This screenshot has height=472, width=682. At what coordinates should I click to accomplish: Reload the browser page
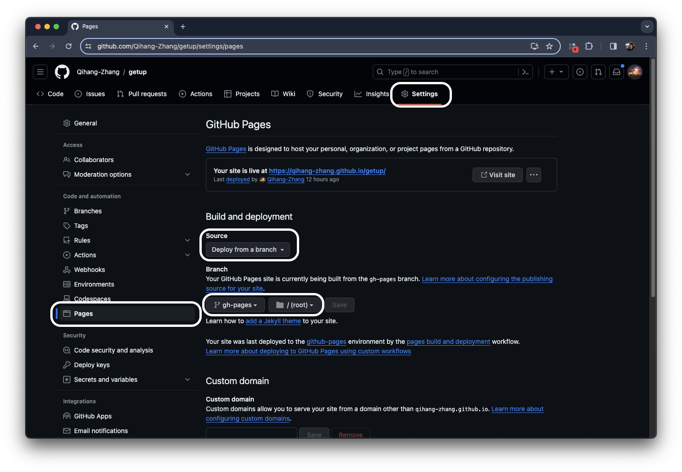point(69,46)
